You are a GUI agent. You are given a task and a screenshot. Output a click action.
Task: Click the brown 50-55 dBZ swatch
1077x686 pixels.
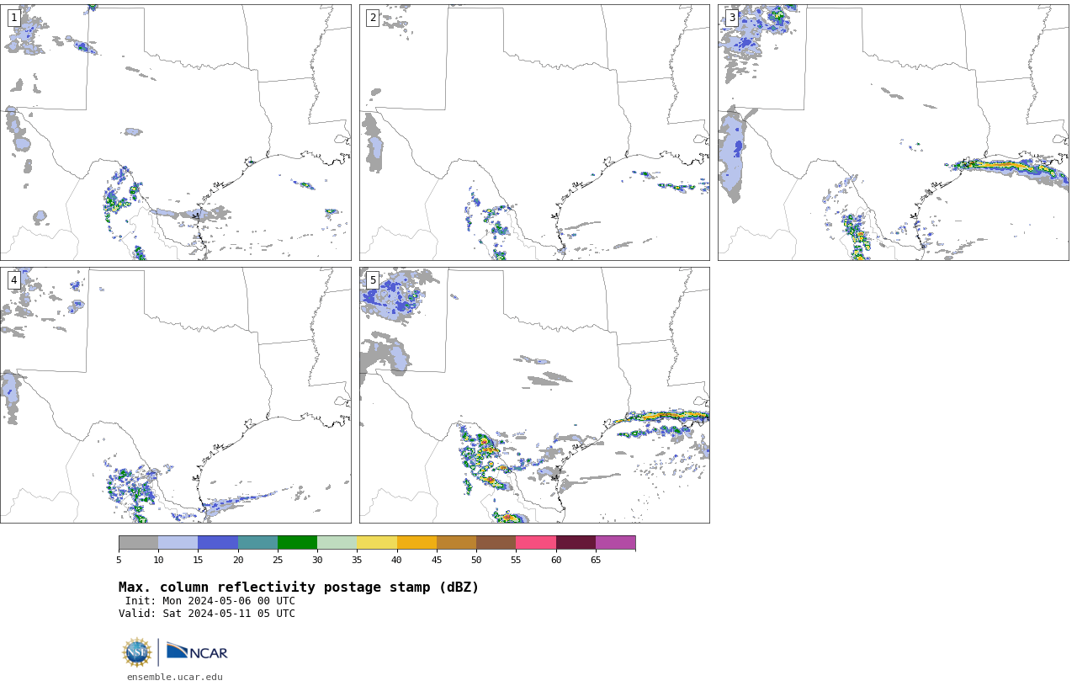tap(496, 542)
